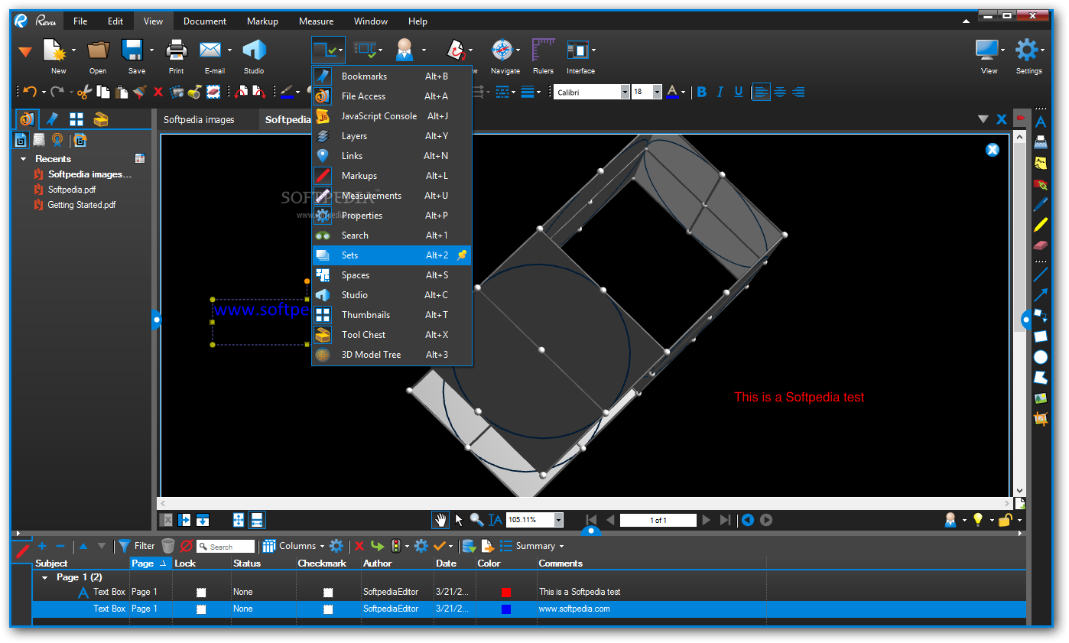Screen dimensions: 1069x643
Task: Select the Pan hand tool
Action: (440, 520)
